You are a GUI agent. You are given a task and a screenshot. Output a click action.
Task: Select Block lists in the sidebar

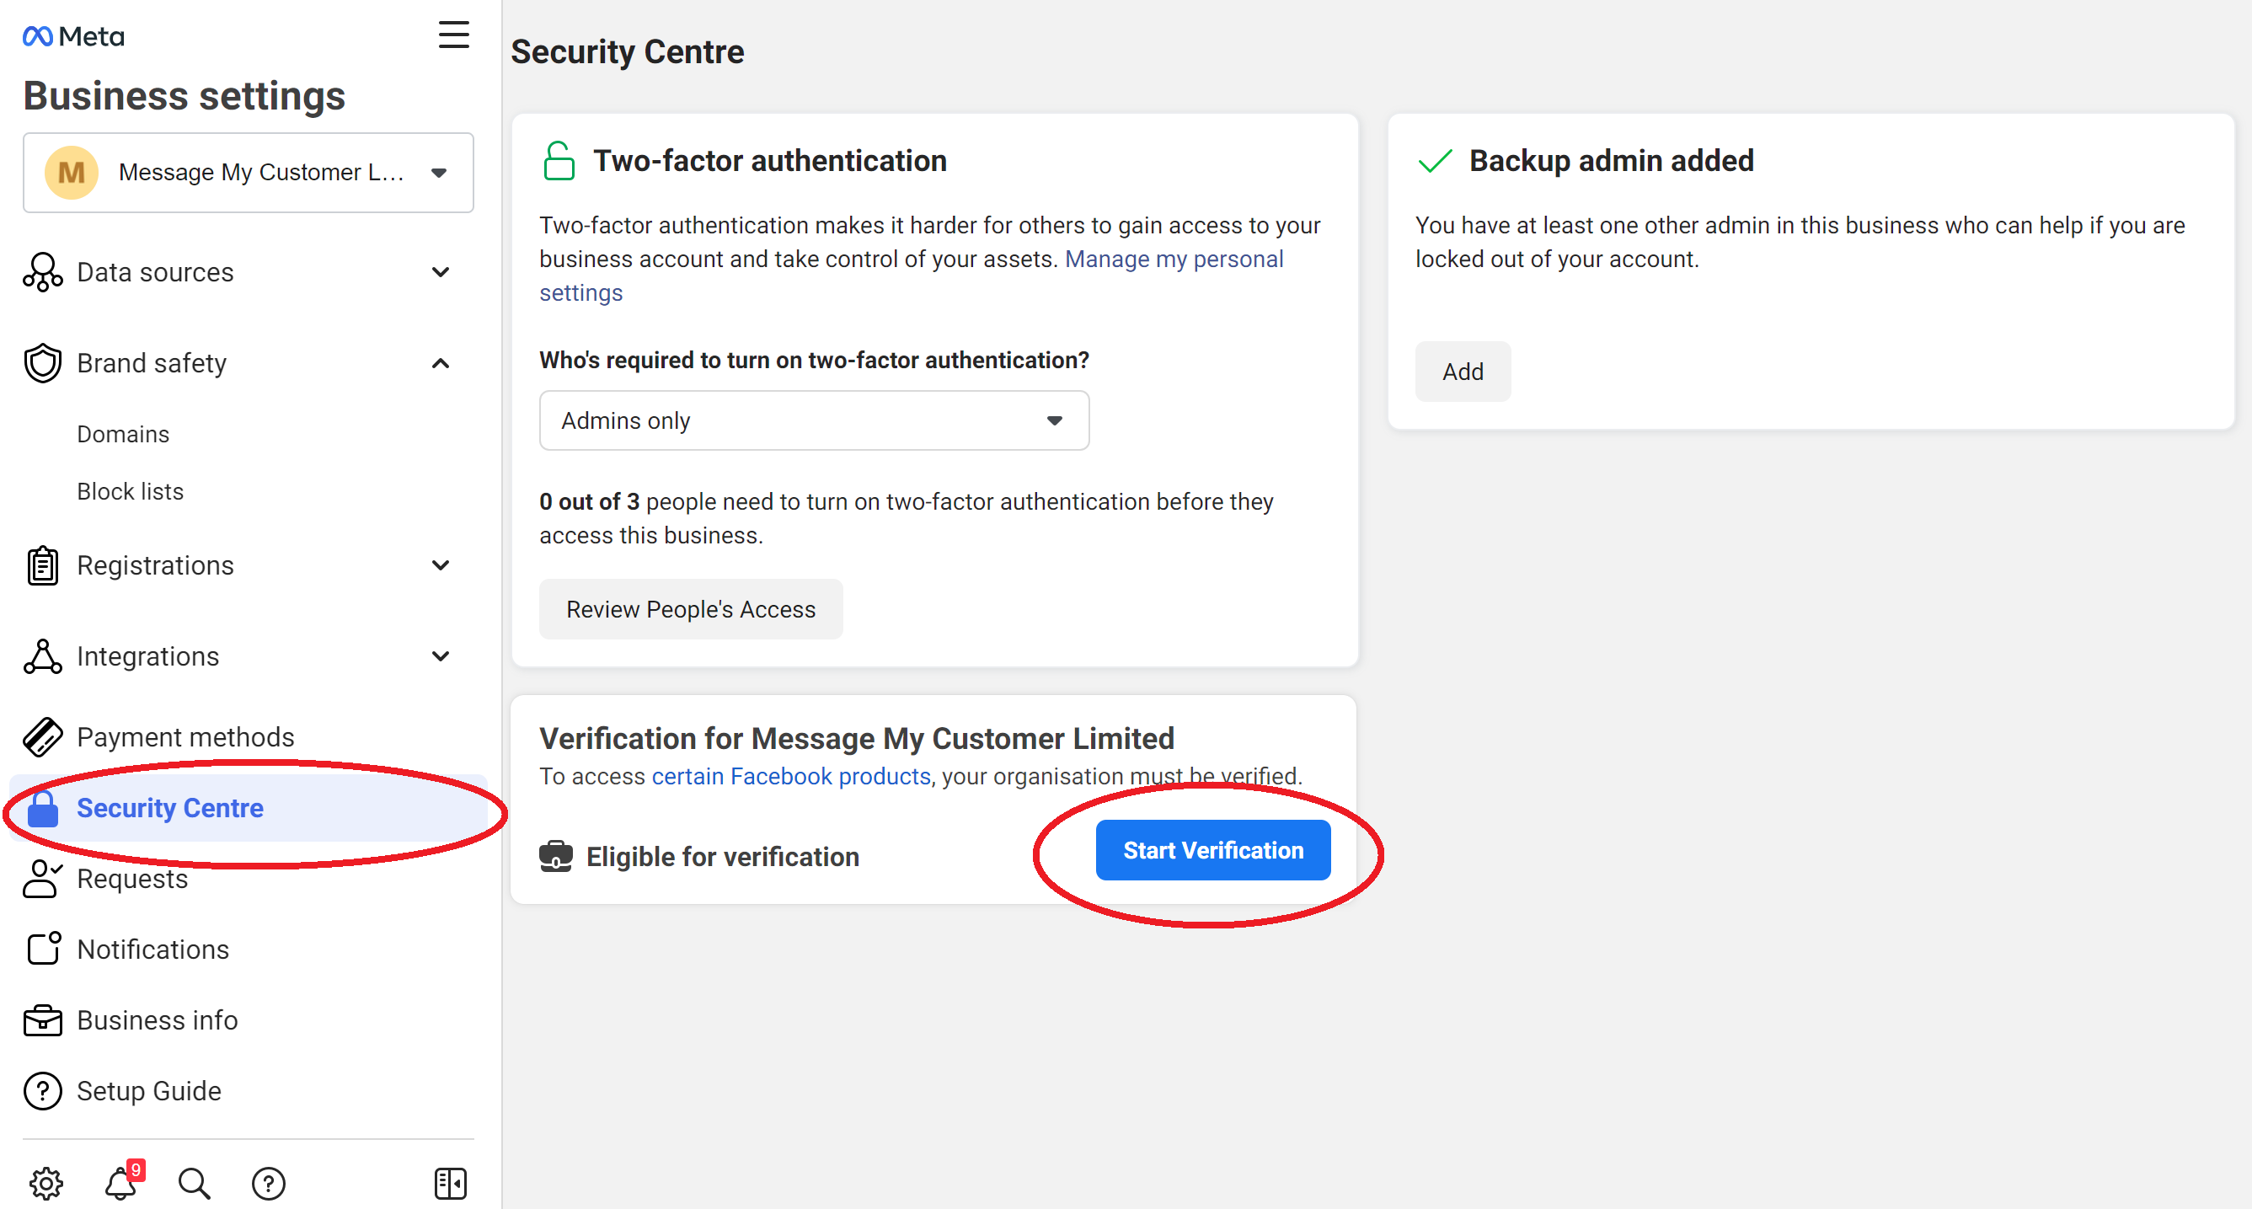(131, 491)
